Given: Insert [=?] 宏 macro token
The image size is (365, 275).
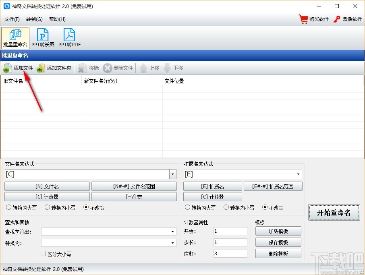Looking at the screenshot, I should pyautogui.click(x=134, y=197).
